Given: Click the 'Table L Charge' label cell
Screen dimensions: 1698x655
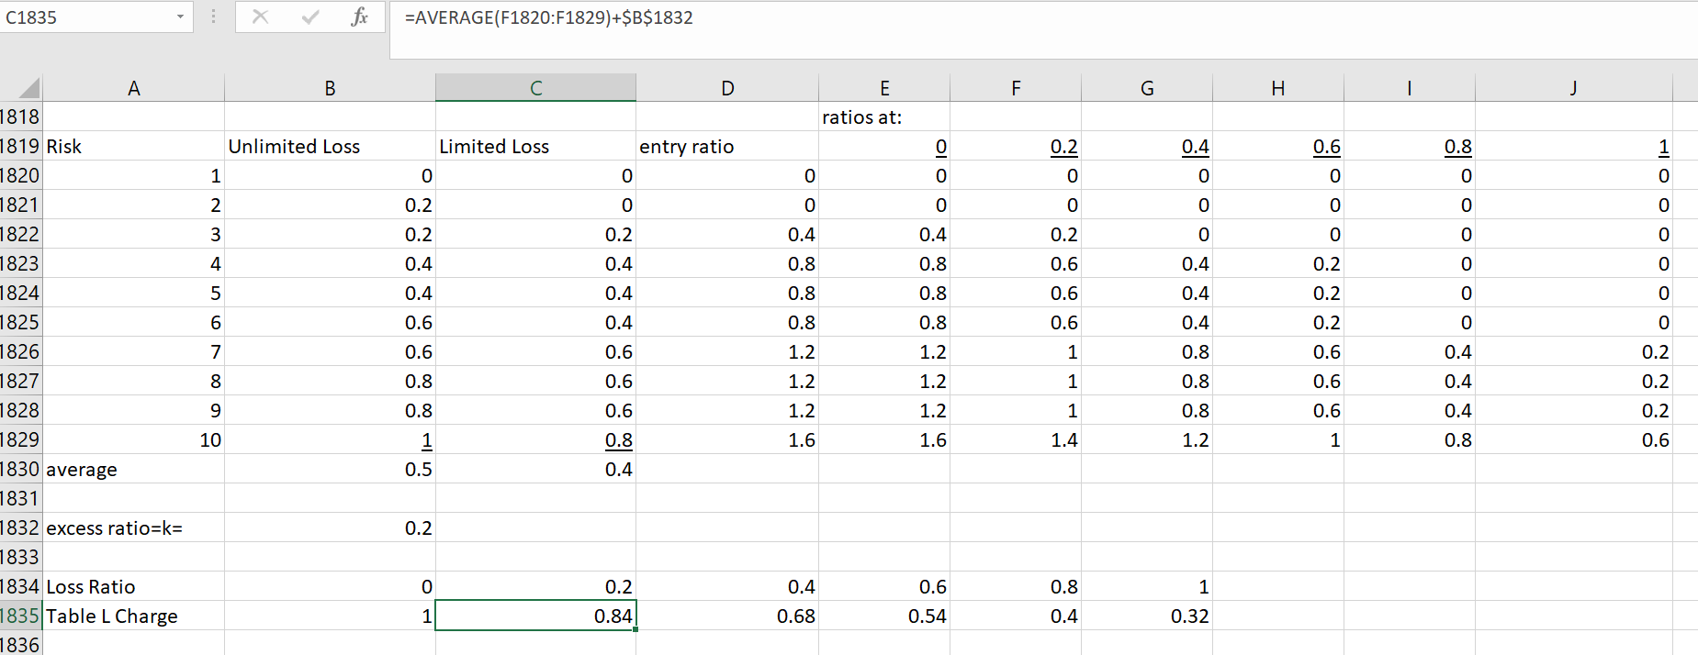Looking at the screenshot, I should tap(133, 616).
